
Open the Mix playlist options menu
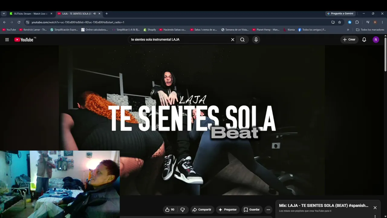pos(375,216)
